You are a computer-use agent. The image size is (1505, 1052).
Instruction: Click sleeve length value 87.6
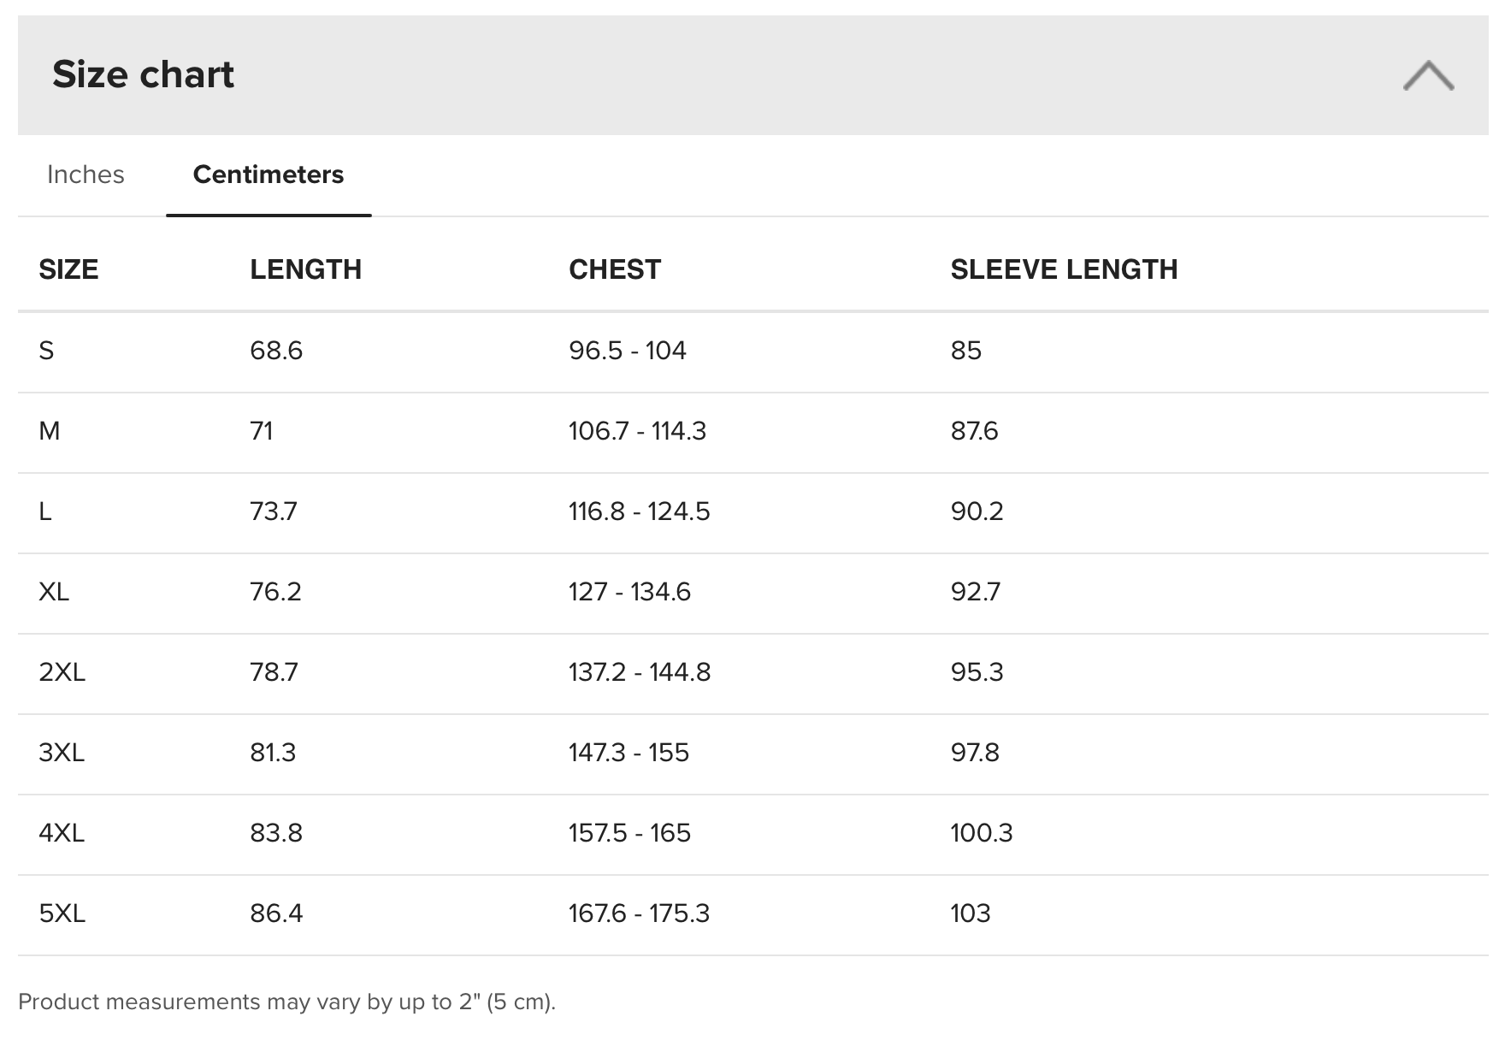pos(975,431)
